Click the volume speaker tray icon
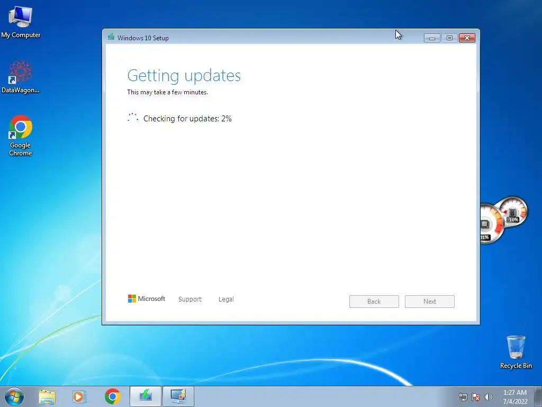Screen dimensions: 542x407 [488, 397]
